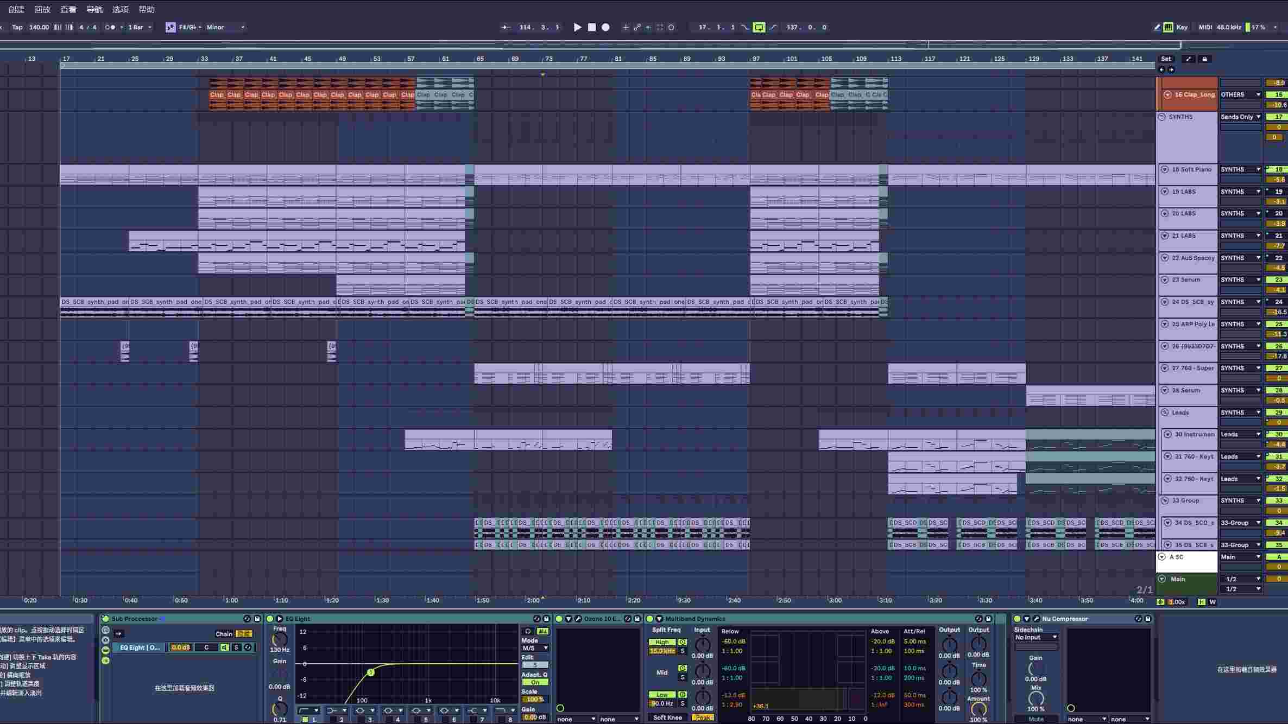Open EQ Eight M/S mode dropdown
The height and width of the screenshot is (724, 1288).
coord(535,648)
